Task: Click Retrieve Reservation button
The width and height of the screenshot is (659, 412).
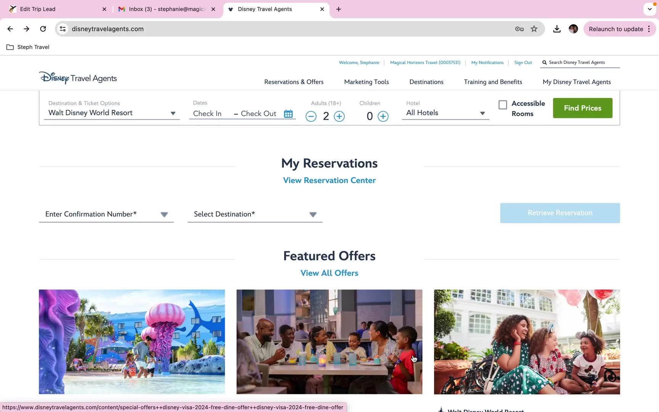Action: [x=560, y=213]
